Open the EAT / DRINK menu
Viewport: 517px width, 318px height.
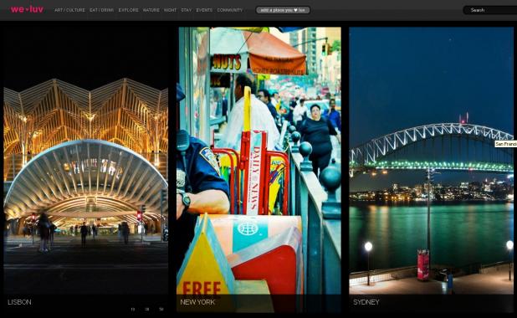click(101, 10)
